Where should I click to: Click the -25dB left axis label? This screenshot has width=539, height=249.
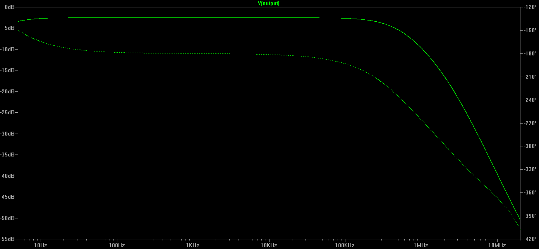pyautogui.click(x=8, y=113)
